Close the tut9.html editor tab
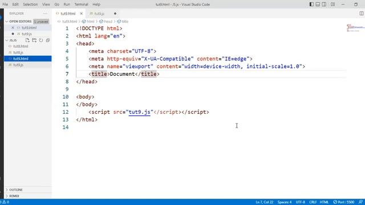 (81, 14)
